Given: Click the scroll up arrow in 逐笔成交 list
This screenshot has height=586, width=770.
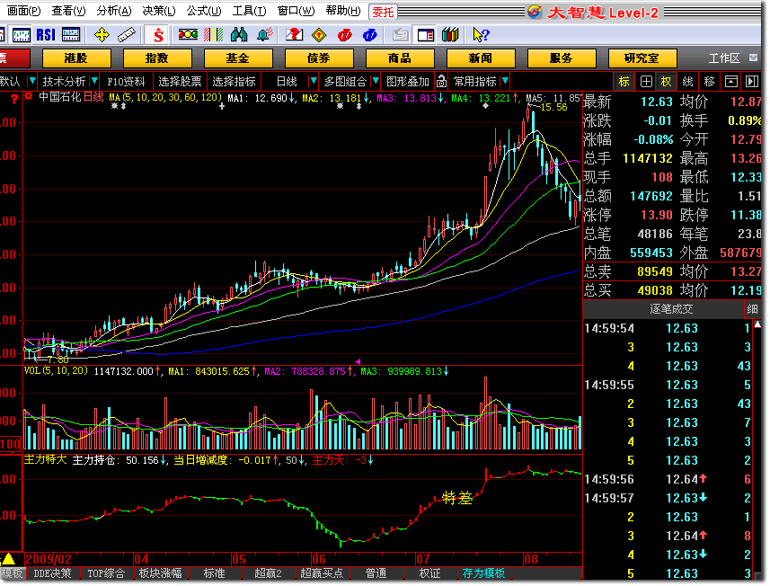Looking at the screenshot, I should click(757, 324).
